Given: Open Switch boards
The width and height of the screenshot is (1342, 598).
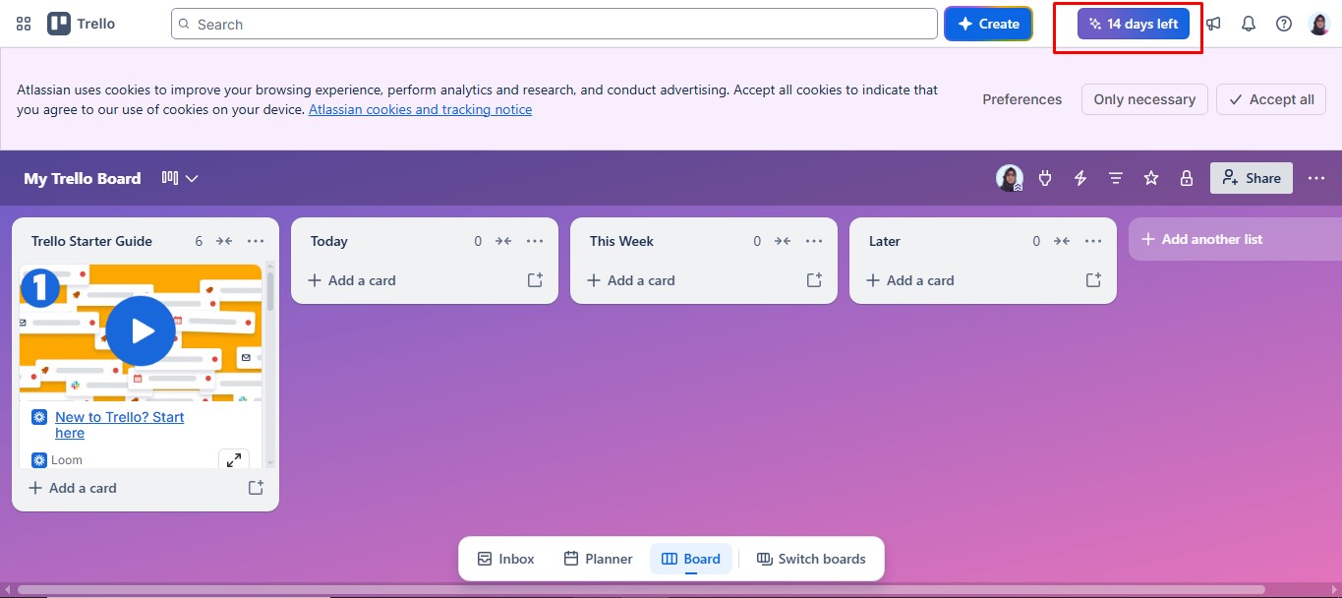Looking at the screenshot, I should coord(811,559).
